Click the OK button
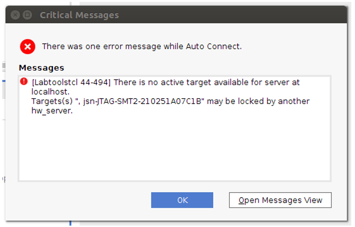Screen dimensions: 355x227 click(182, 200)
